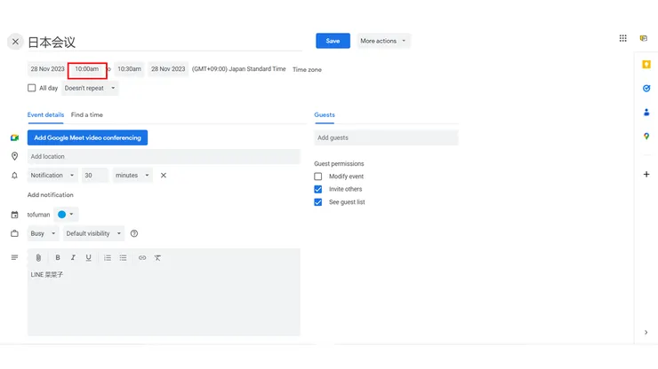This screenshot has height=369, width=658.
Task: Select the Guests tab
Action: point(325,114)
